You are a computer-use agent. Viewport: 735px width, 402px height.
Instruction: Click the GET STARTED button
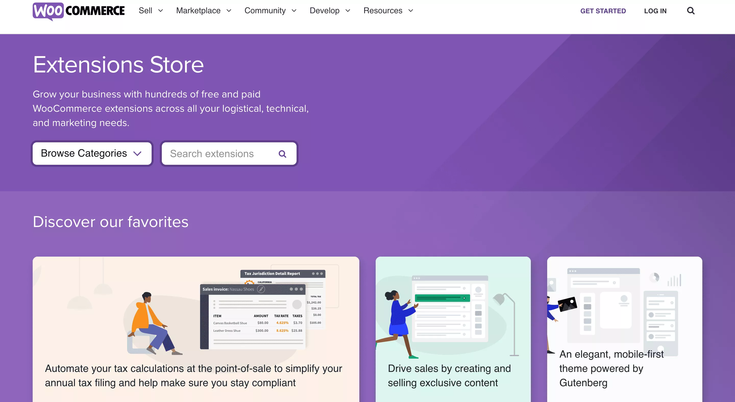pyautogui.click(x=603, y=10)
